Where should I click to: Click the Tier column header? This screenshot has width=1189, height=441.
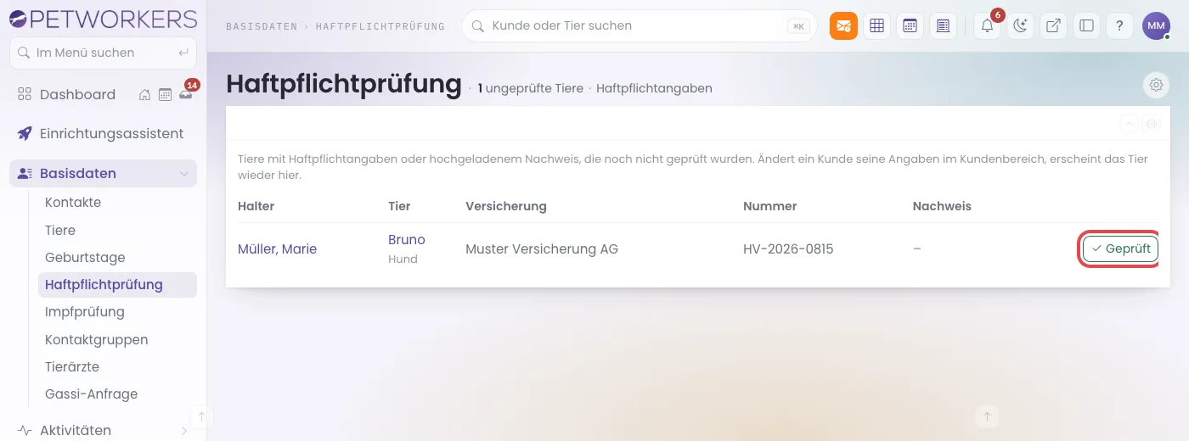[x=399, y=206]
